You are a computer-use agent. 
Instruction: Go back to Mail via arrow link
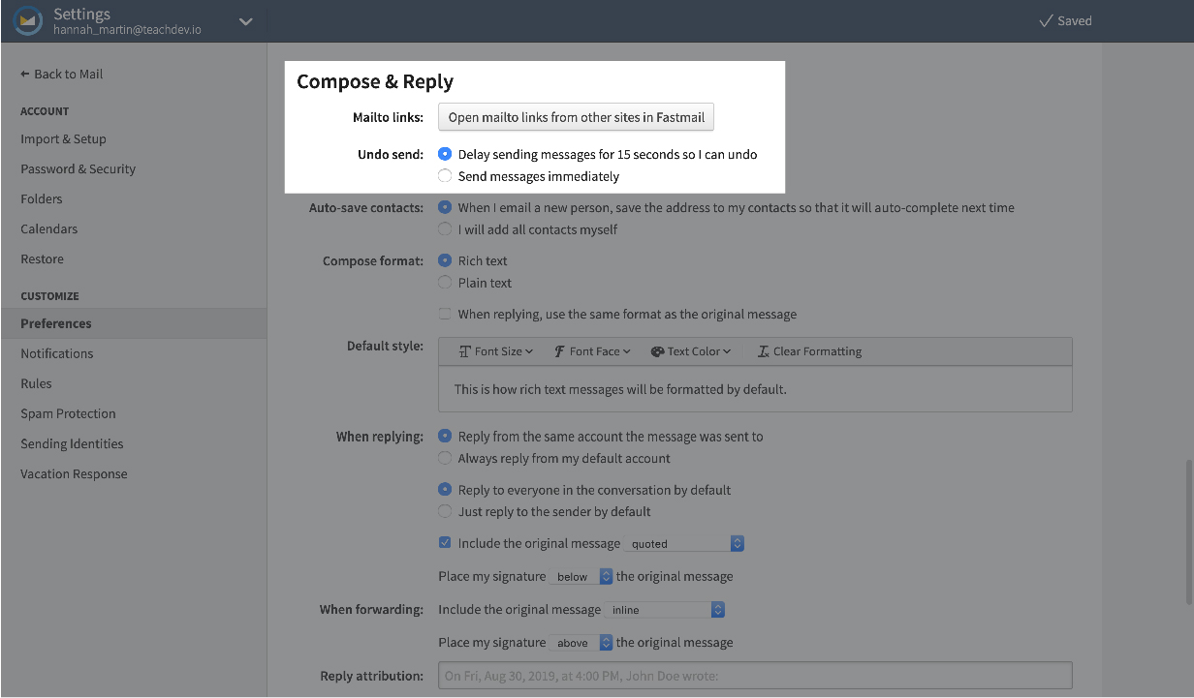click(x=61, y=75)
